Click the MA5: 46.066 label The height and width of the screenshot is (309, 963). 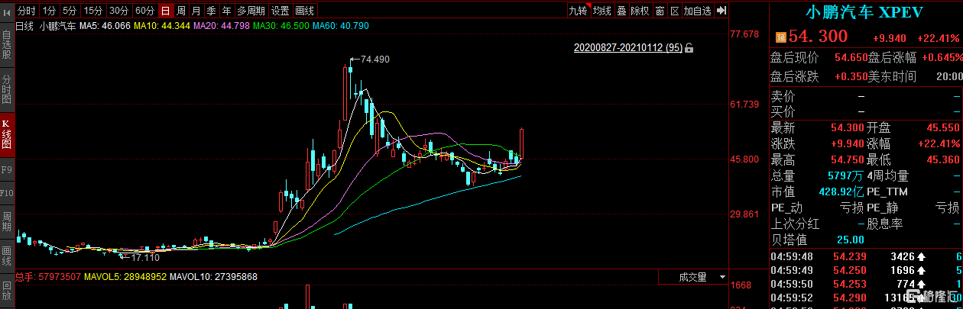tap(105, 26)
